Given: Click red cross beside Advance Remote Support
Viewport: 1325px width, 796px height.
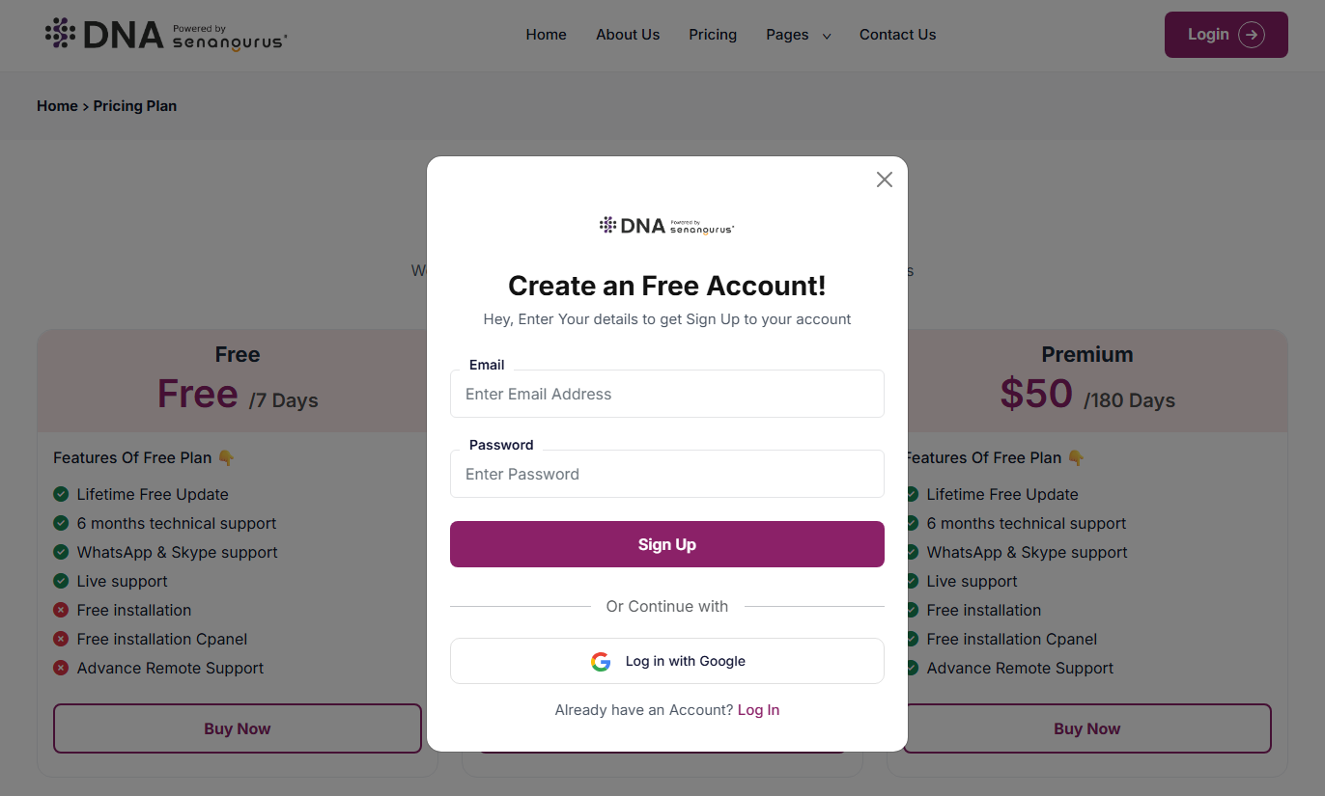Looking at the screenshot, I should (61, 668).
